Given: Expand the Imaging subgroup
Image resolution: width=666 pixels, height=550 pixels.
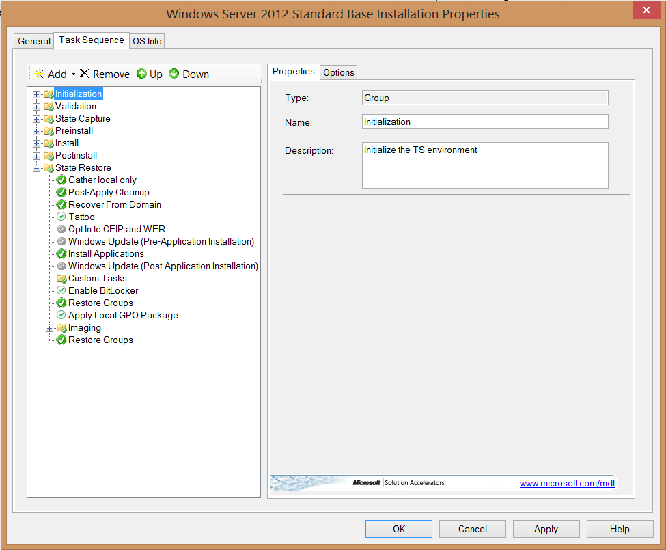Looking at the screenshot, I should click(50, 329).
